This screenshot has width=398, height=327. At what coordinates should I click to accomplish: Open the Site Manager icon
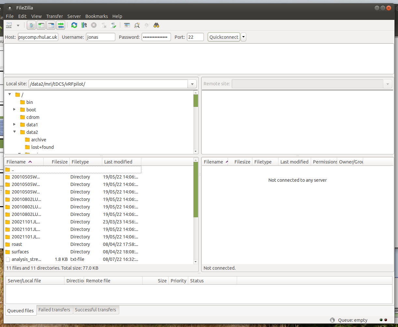click(9, 25)
